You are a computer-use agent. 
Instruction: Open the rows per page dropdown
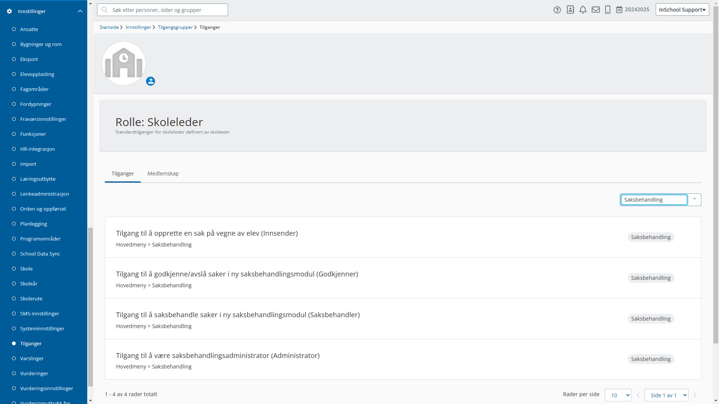point(618,395)
